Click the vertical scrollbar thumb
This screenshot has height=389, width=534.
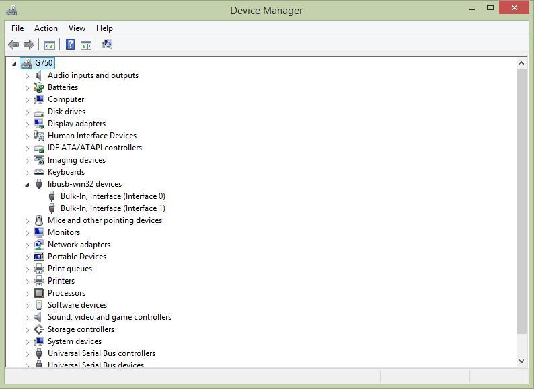pos(521,201)
